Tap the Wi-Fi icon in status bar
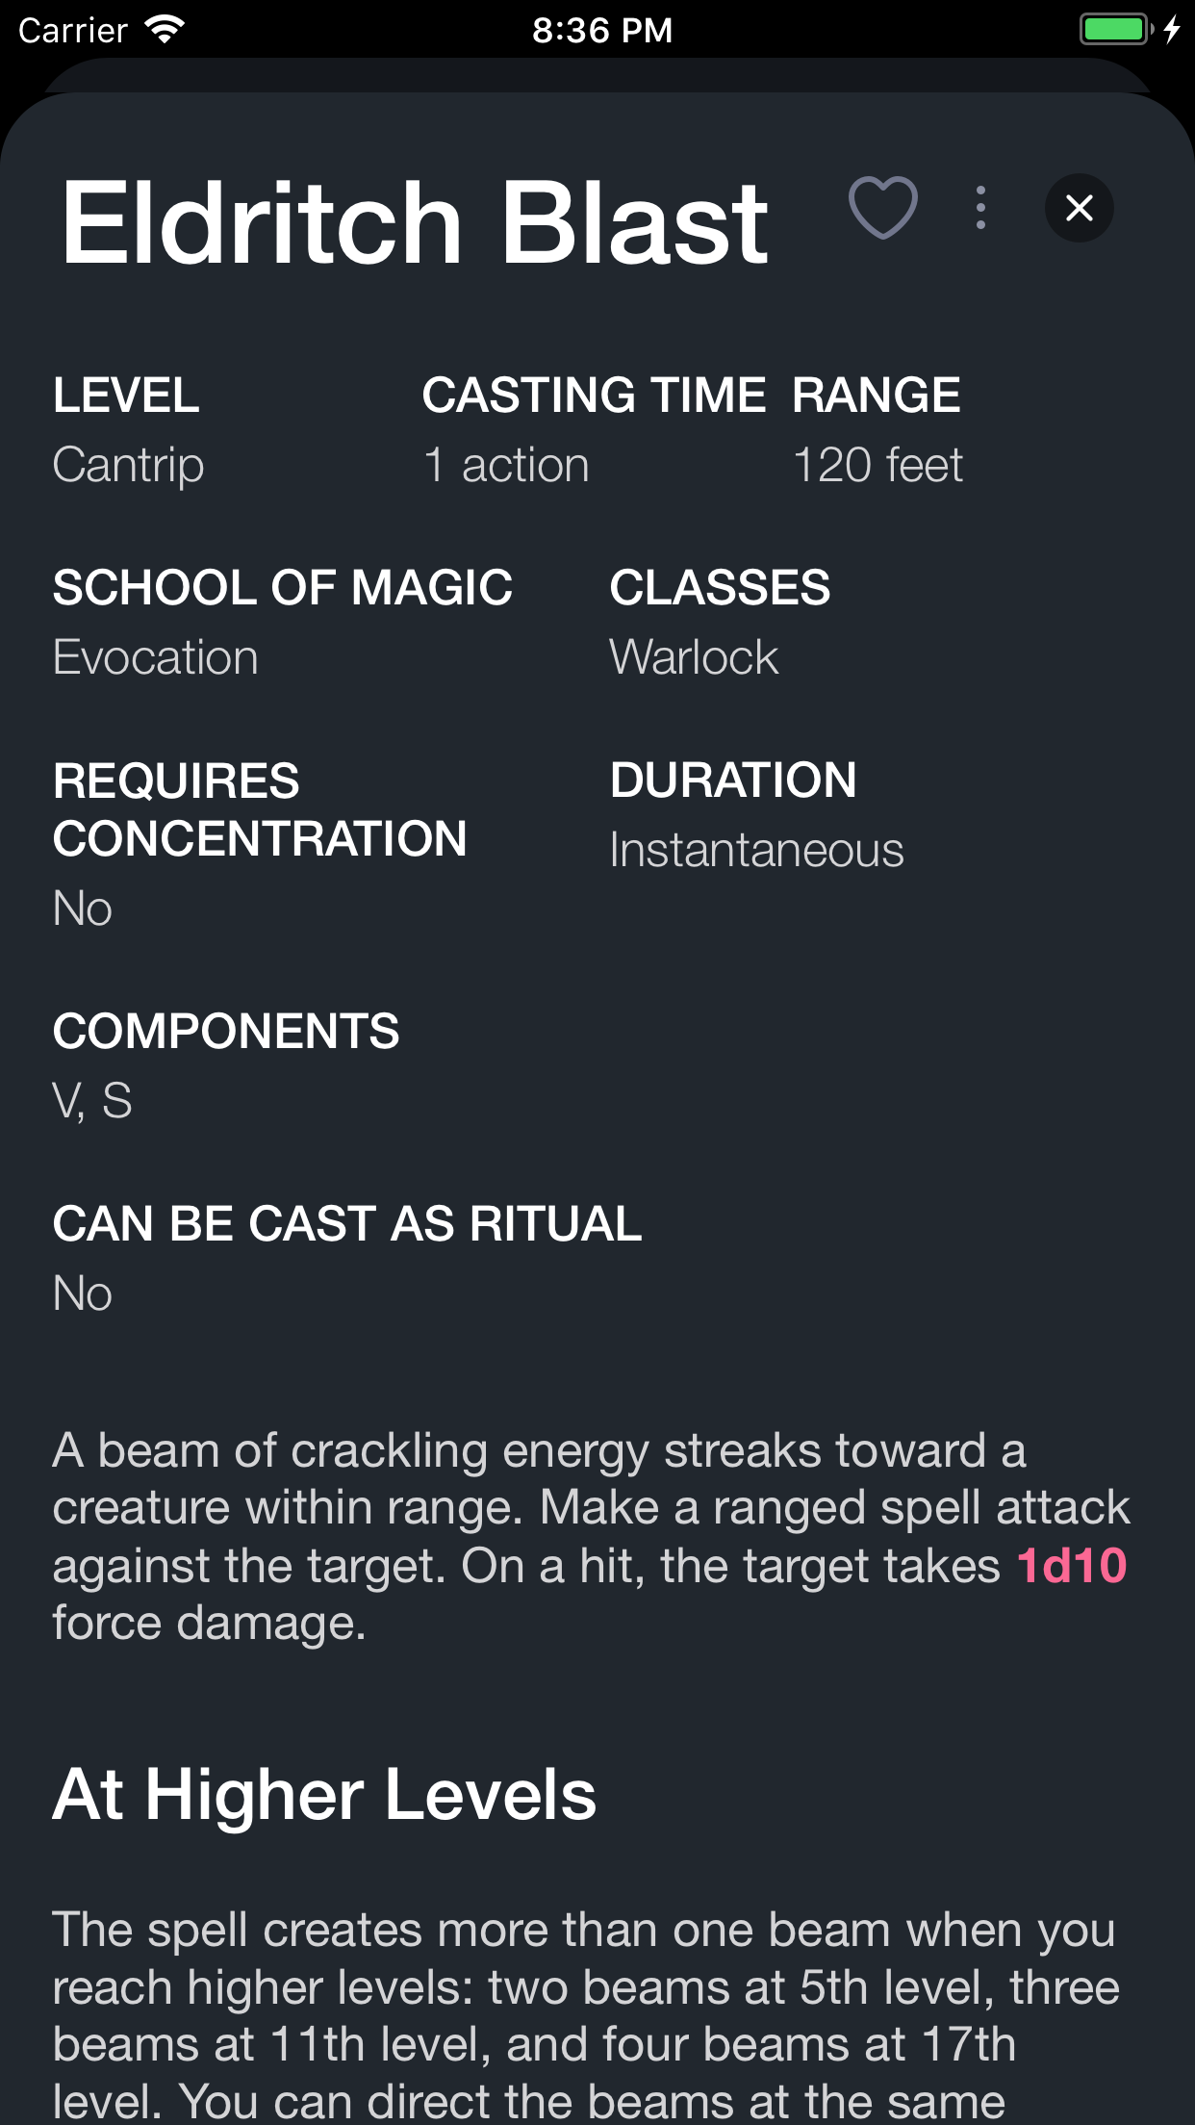Image resolution: width=1195 pixels, height=2125 pixels. coord(165,30)
